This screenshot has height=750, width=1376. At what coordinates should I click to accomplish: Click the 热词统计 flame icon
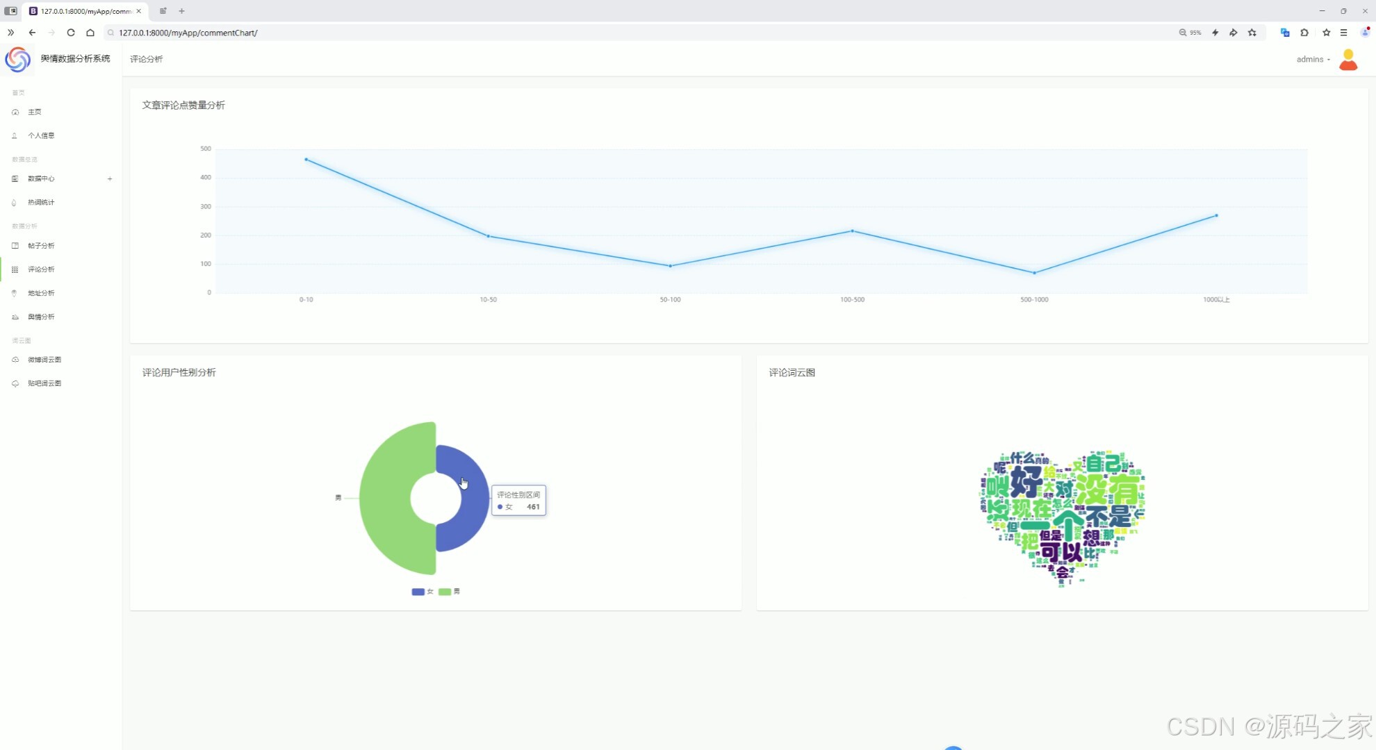click(15, 203)
